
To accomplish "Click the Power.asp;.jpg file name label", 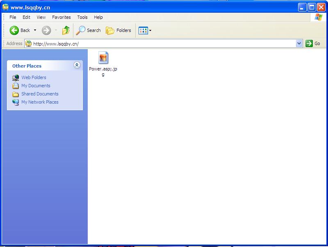I will [x=103, y=71].
